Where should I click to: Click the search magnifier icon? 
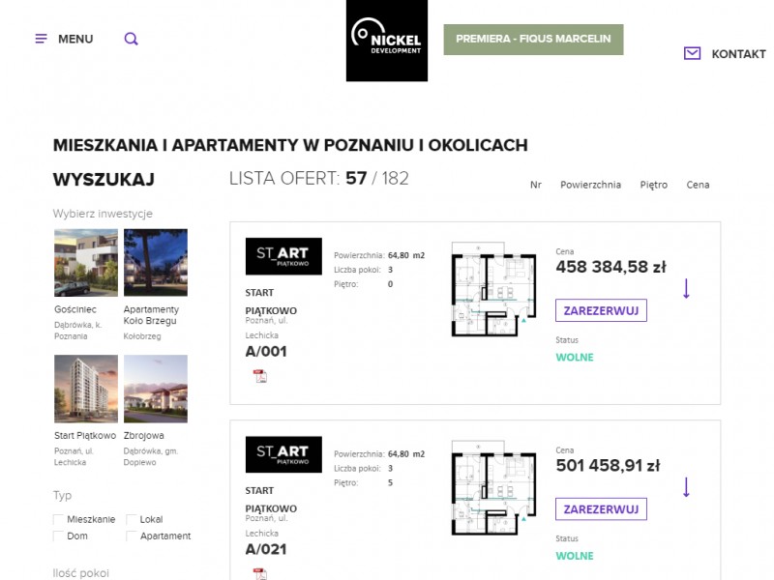click(132, 39)
